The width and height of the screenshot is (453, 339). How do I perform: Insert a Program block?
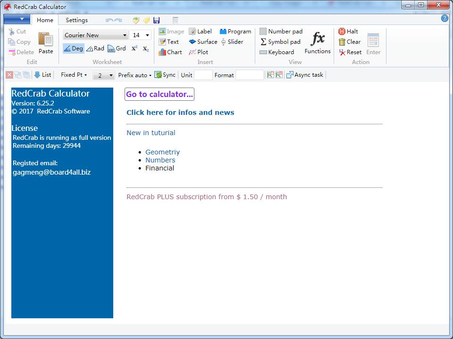pyautogui.click(x=235, y=32)
